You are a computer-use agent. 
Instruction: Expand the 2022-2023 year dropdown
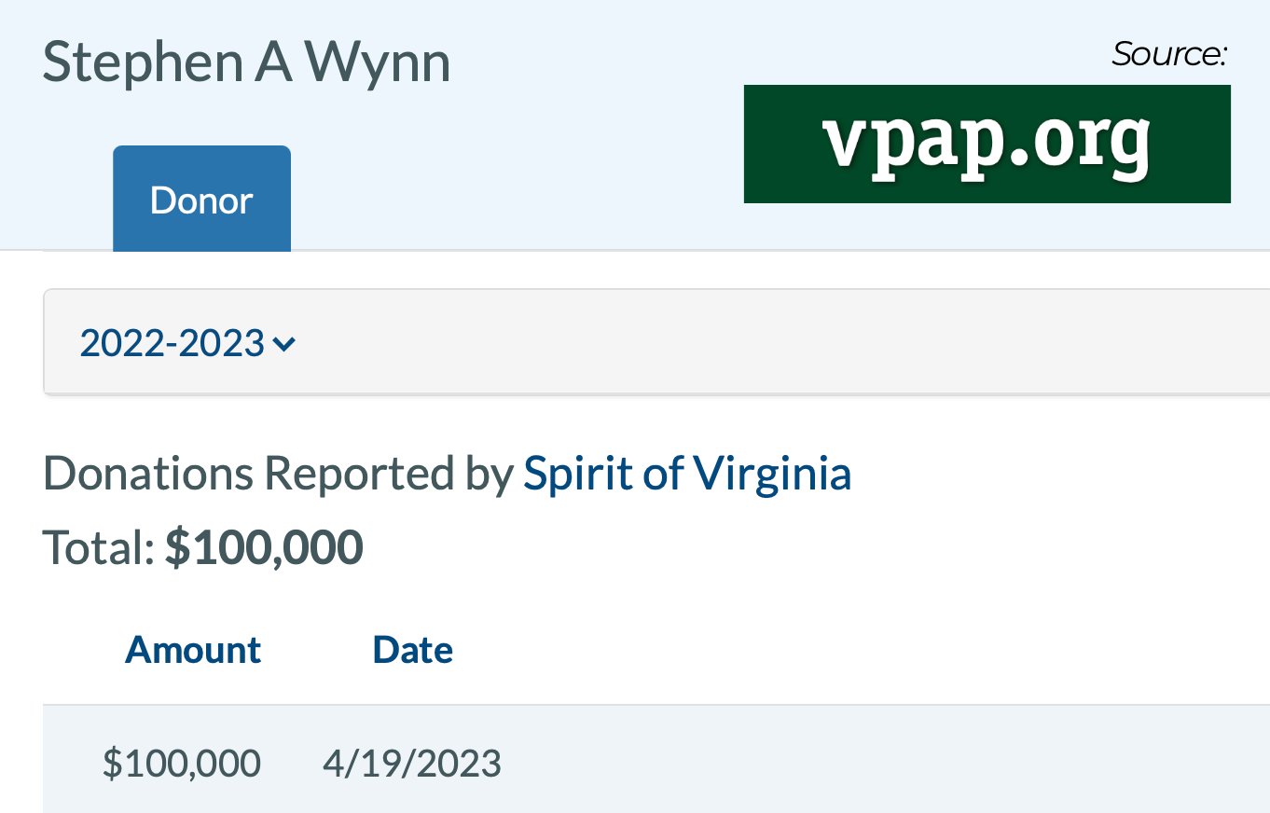coord(175,343)
